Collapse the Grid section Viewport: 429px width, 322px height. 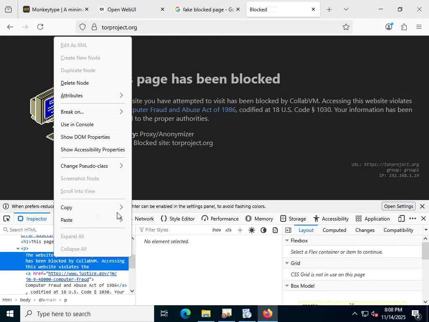287,263
